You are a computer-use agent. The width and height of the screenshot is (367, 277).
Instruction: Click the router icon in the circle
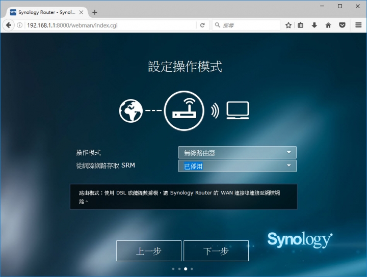tap(184, 110)
